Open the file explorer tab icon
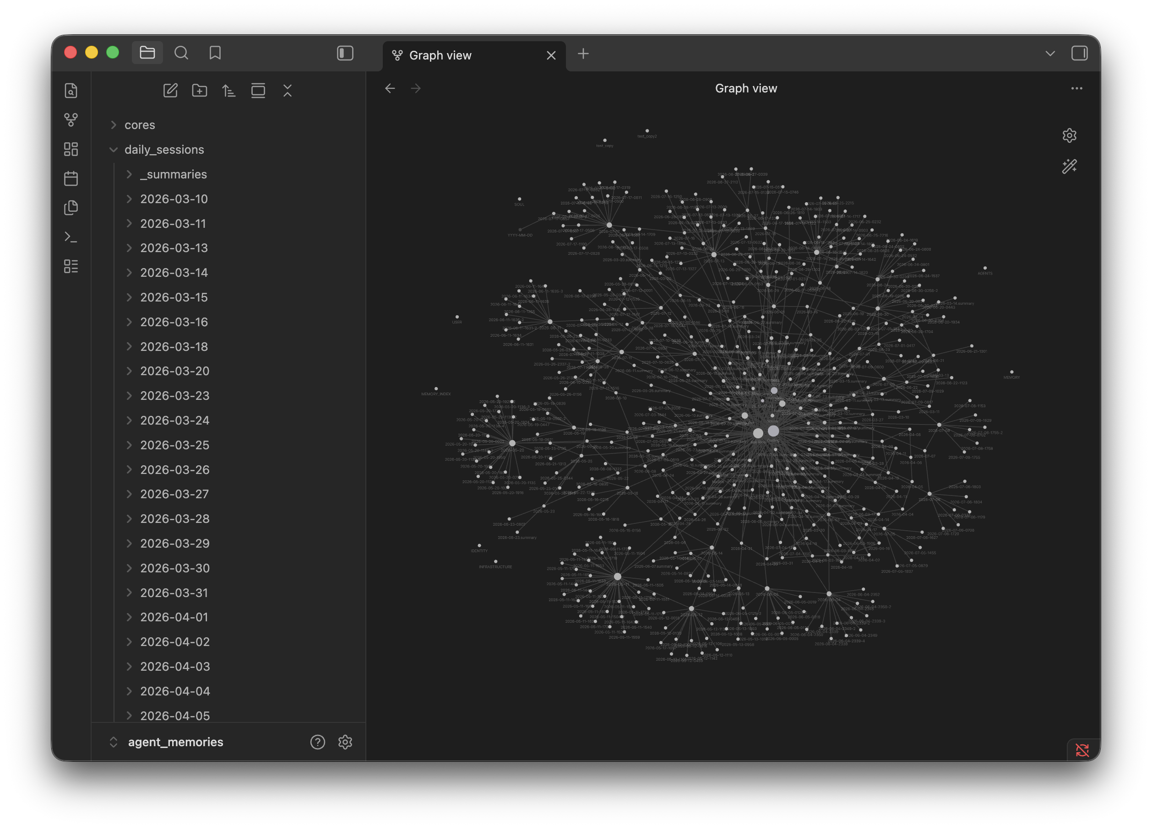The image size is (1152, 829). (147, 53)
